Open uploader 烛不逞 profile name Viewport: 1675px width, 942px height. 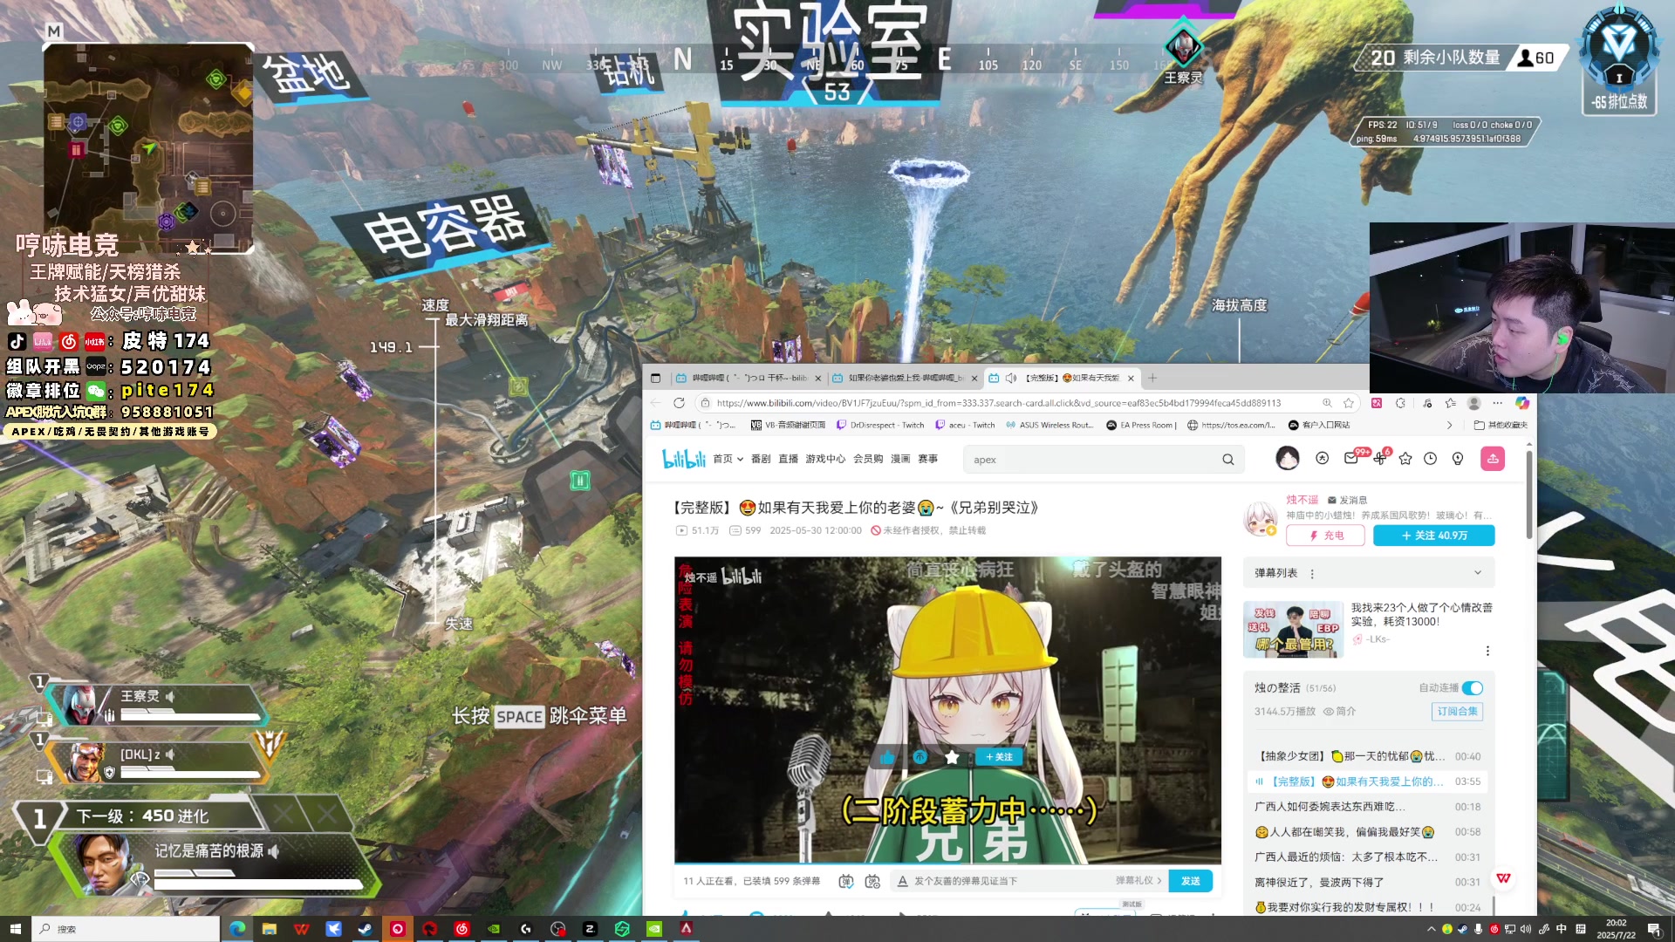click(x=1302, y=500)
